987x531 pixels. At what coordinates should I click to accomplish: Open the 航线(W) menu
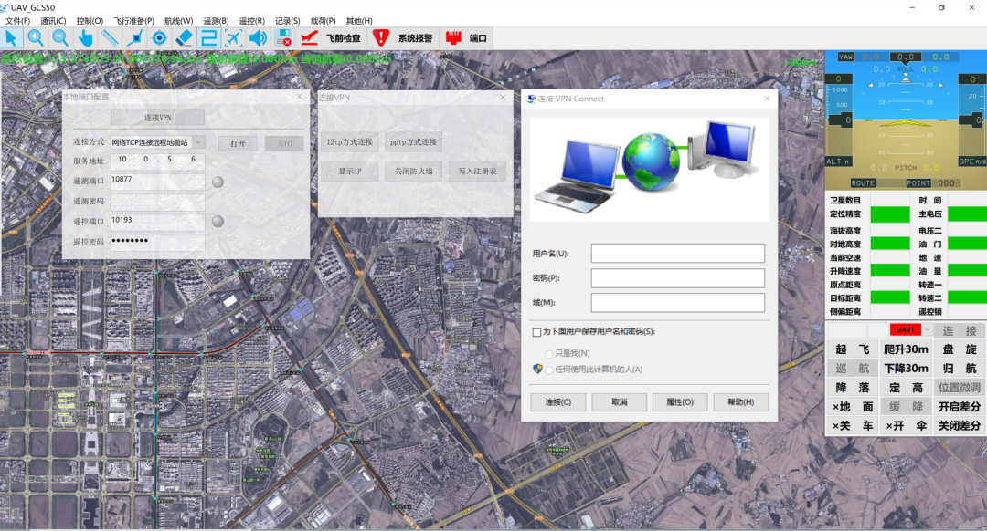coord(178,21)
